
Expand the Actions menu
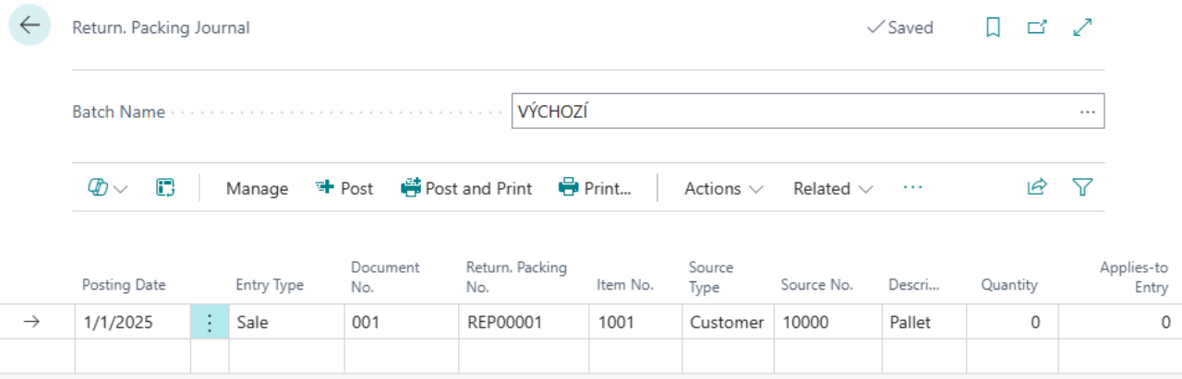723,188
